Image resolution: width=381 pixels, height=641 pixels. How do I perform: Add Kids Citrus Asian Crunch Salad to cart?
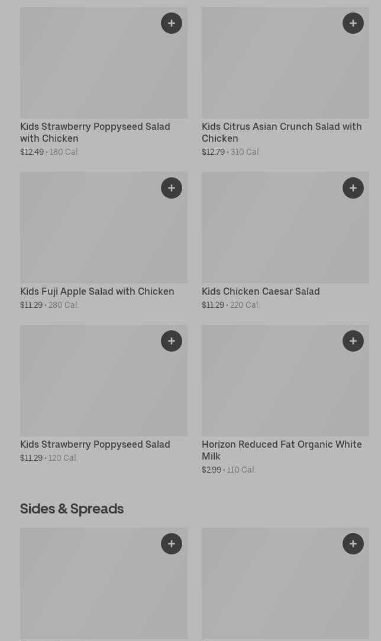(353, 23)
